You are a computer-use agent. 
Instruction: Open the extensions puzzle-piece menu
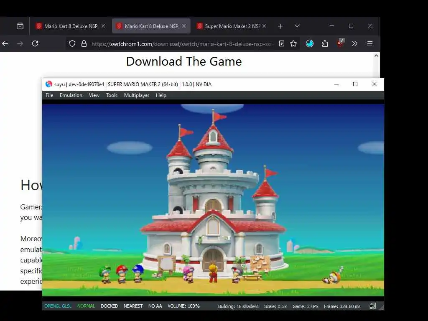tap(325, 43)
